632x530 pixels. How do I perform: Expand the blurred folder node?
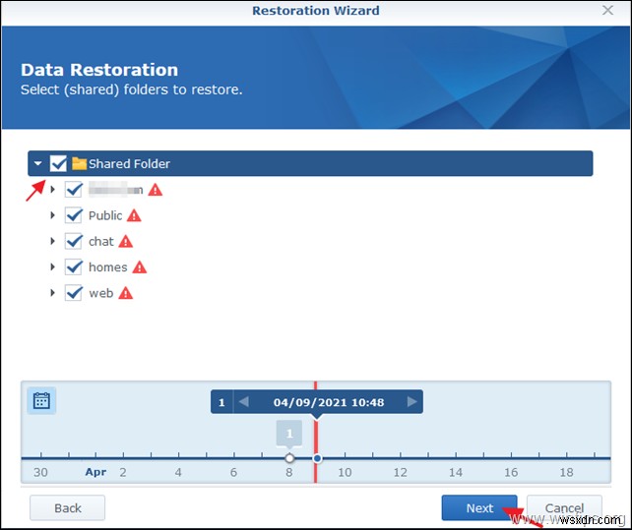(52, 189)
